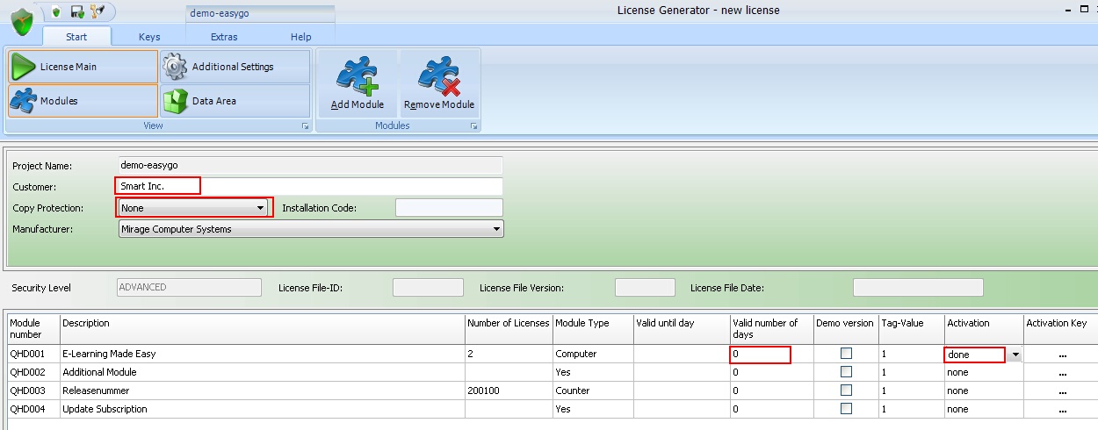Viewport: 1098px width, 430px height.
Task: Show the Modules view
Action: tap(83, 101)
